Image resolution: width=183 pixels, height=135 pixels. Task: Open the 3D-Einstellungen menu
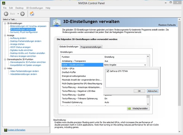34,8
